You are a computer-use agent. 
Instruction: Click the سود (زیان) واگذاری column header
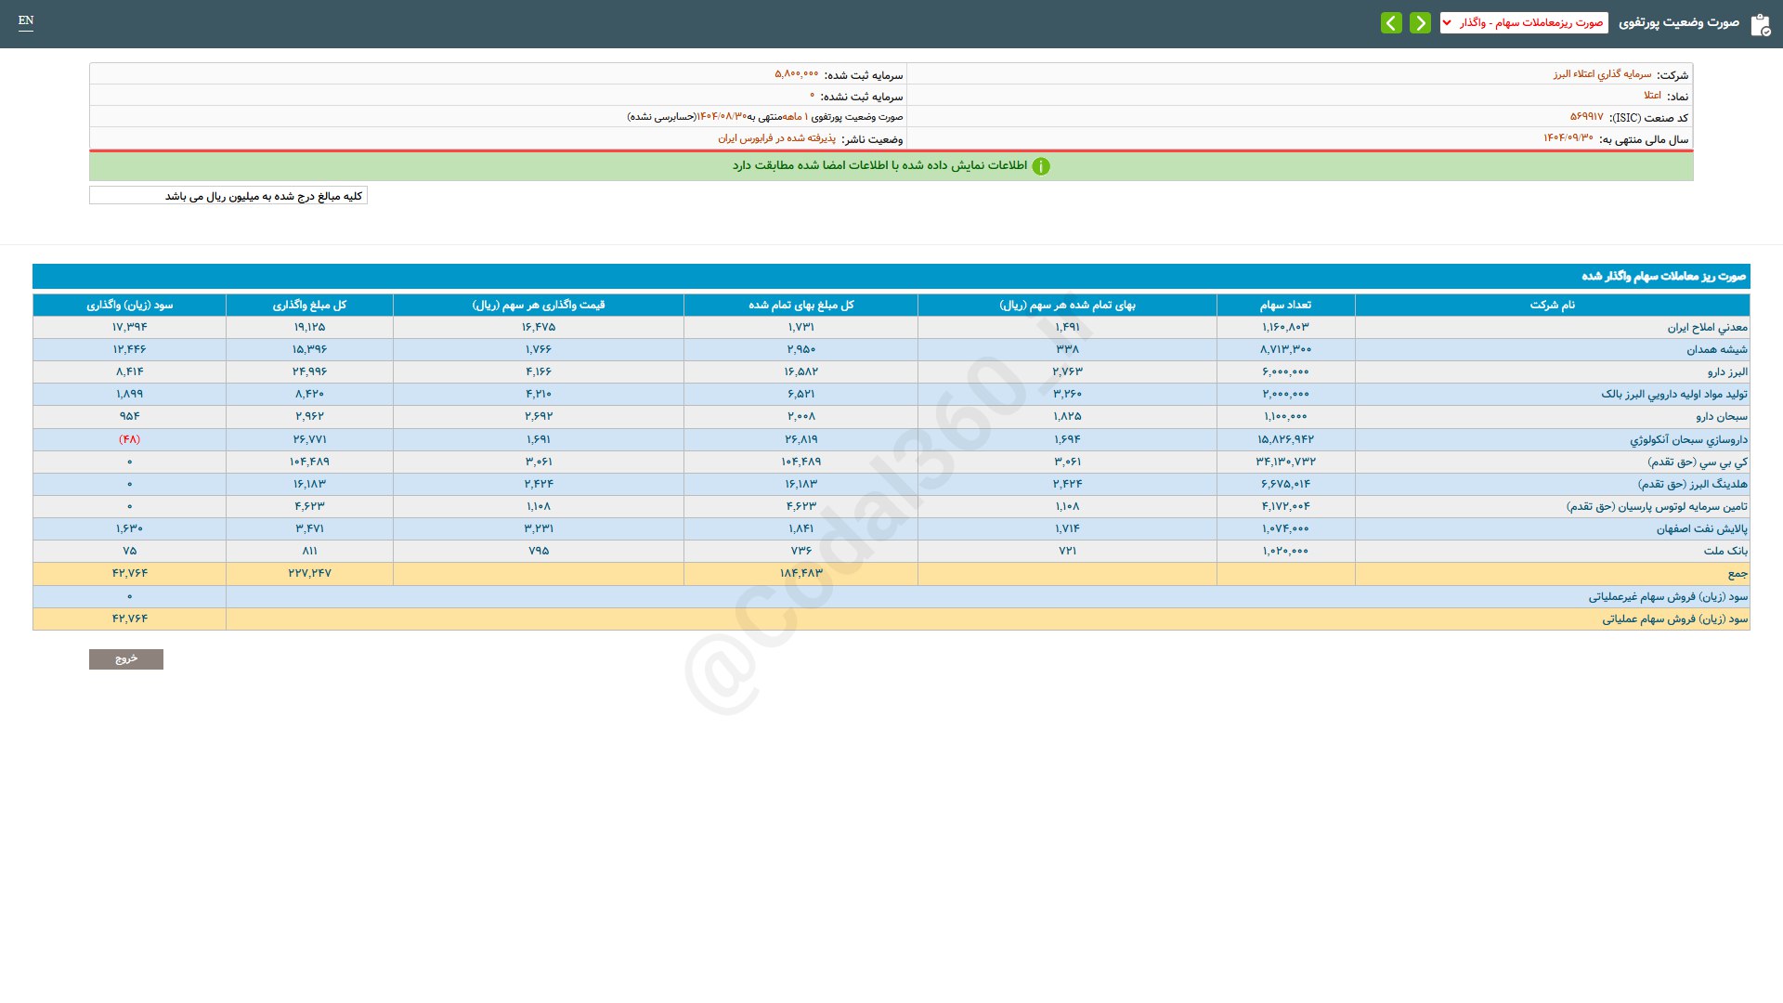pos(129,306)
